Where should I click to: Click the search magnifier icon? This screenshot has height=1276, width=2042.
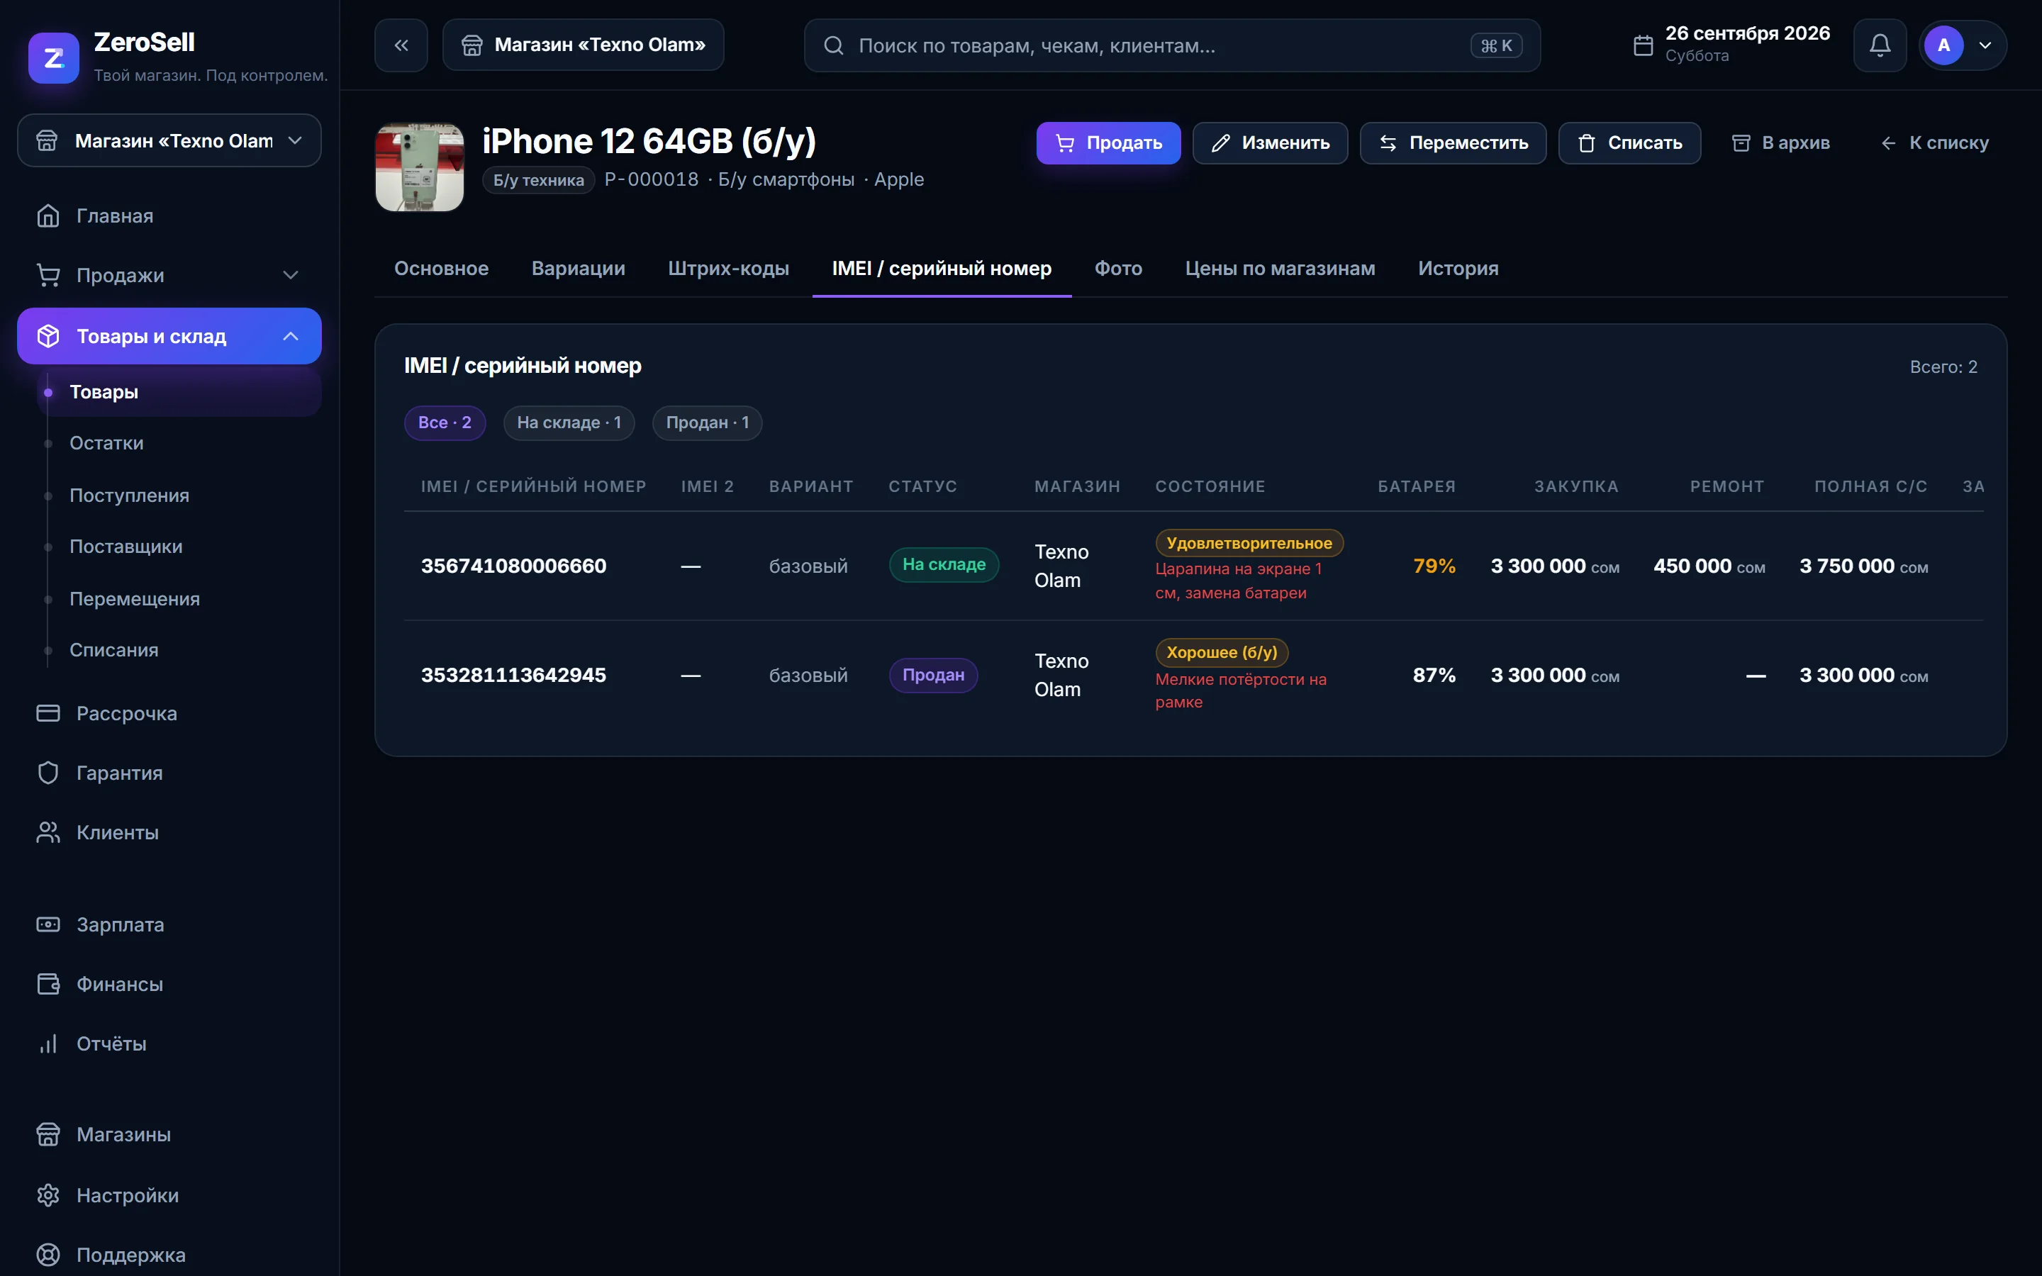pyautogui.click(x=834, y=45)
